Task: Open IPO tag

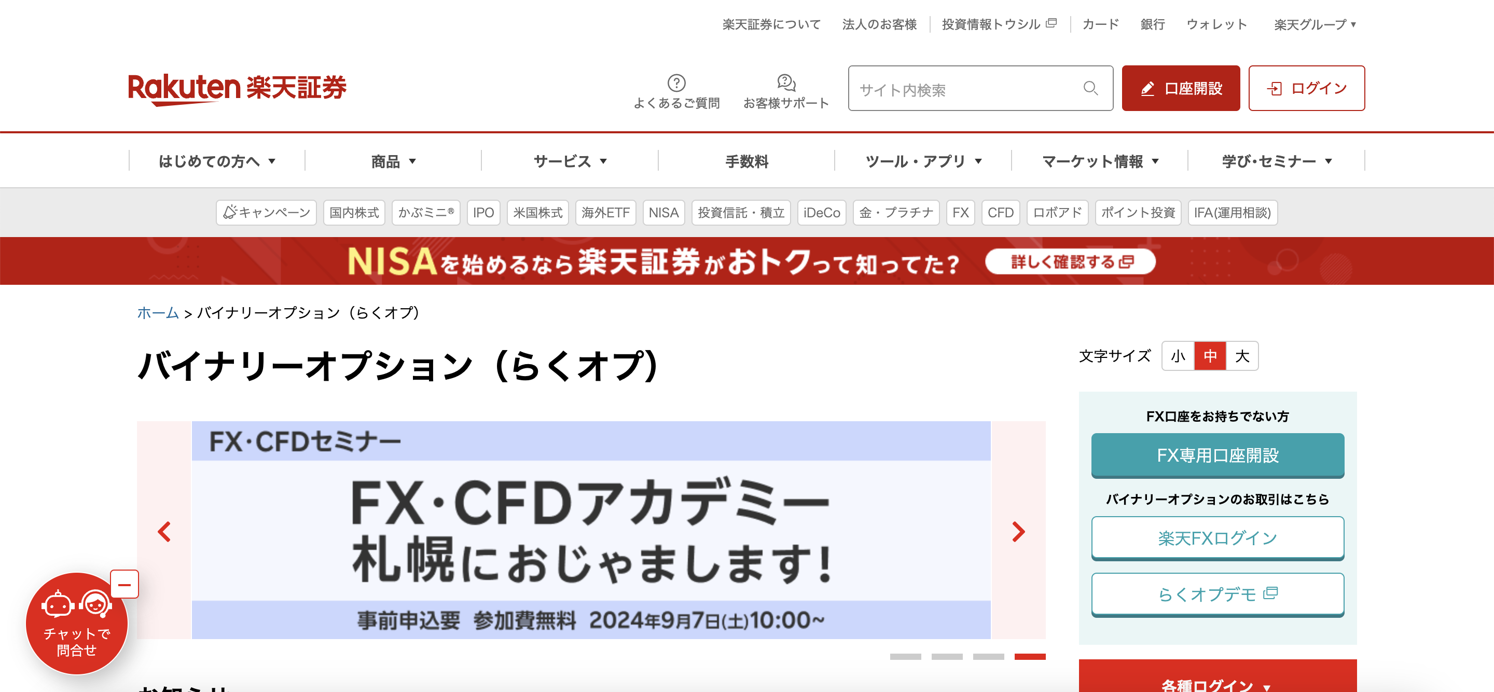Action: tap(483, 212)
